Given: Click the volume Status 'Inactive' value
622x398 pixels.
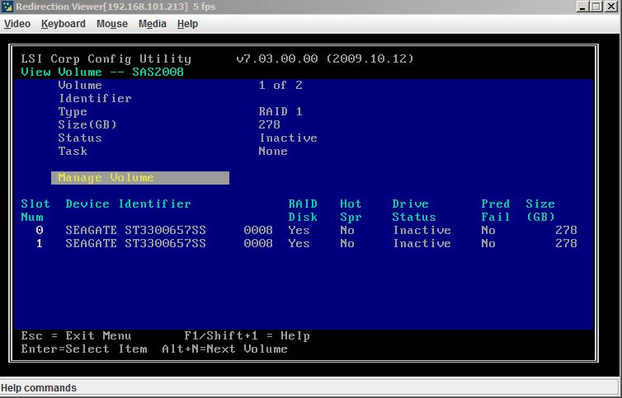Looking at the screenshot, I should tap(289, 138).
